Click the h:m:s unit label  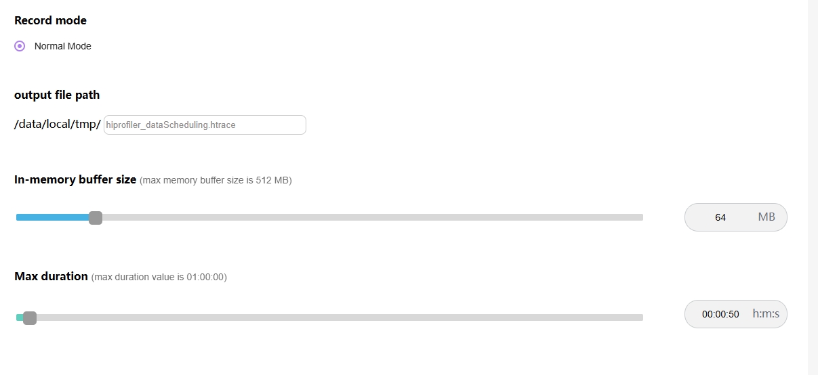coord(766,314)
